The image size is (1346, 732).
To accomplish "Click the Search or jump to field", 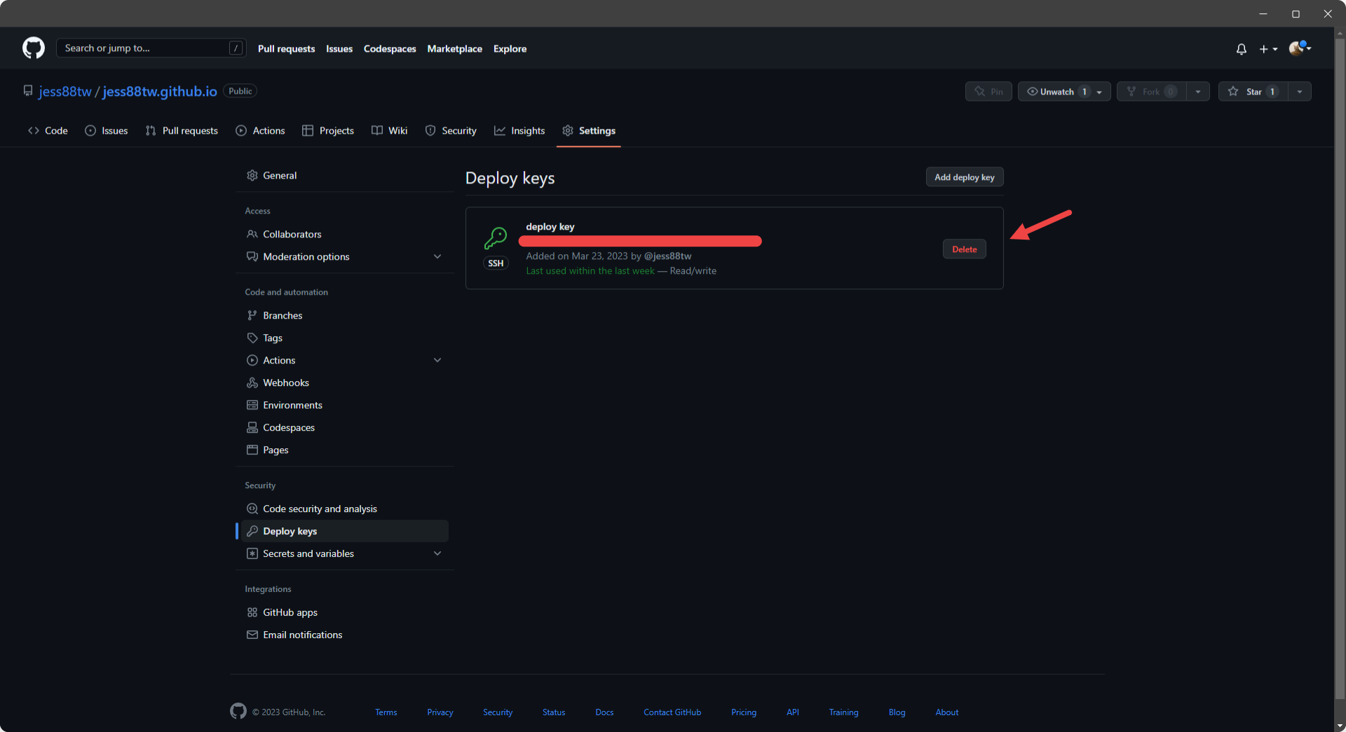I will (x=151, y=48).
